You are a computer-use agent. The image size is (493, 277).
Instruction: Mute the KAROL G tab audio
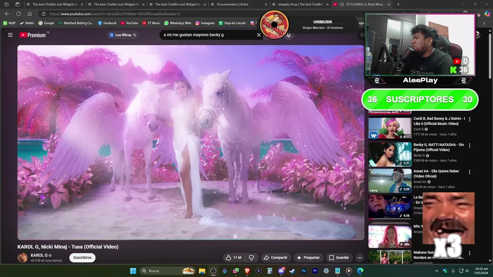[x=342, y=4]
